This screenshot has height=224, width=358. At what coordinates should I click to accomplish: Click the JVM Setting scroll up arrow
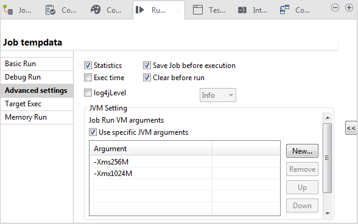click(328, 118)
